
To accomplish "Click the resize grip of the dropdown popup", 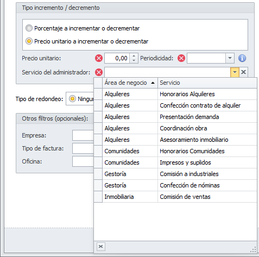I will click(253, 249).
